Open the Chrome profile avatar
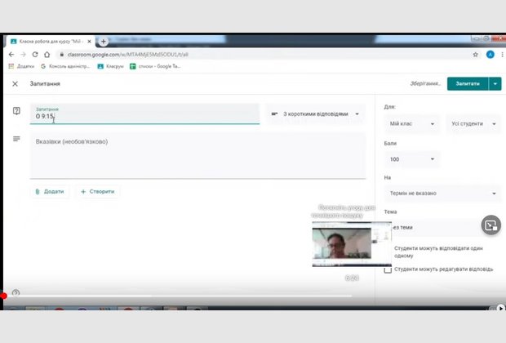 pos(490,55)
